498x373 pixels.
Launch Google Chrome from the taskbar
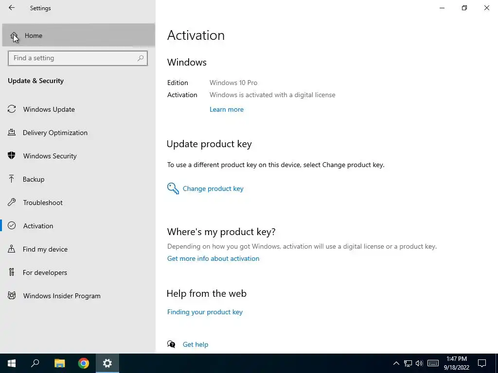point(84,363)
